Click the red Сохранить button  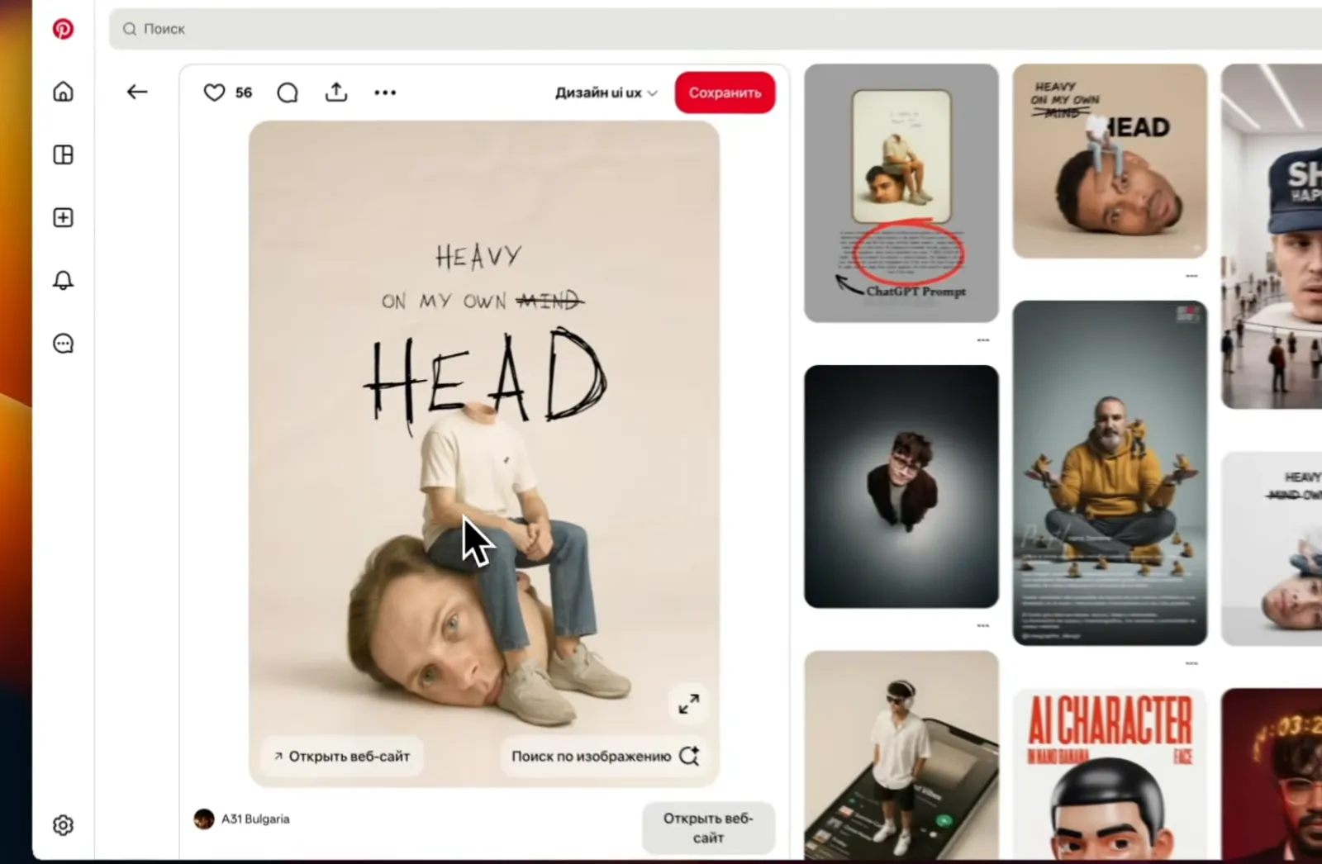pos(725,93)
